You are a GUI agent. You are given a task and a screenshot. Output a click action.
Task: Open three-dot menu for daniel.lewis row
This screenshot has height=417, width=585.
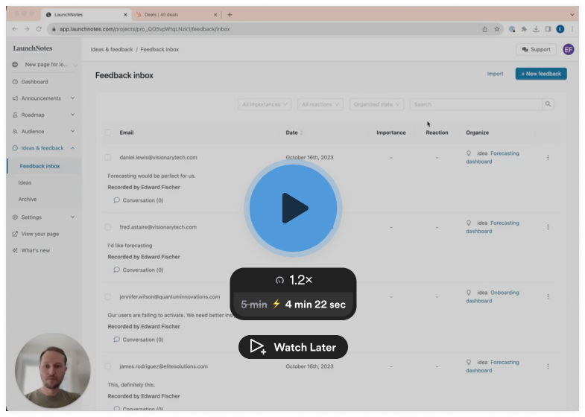click(548, 157)
